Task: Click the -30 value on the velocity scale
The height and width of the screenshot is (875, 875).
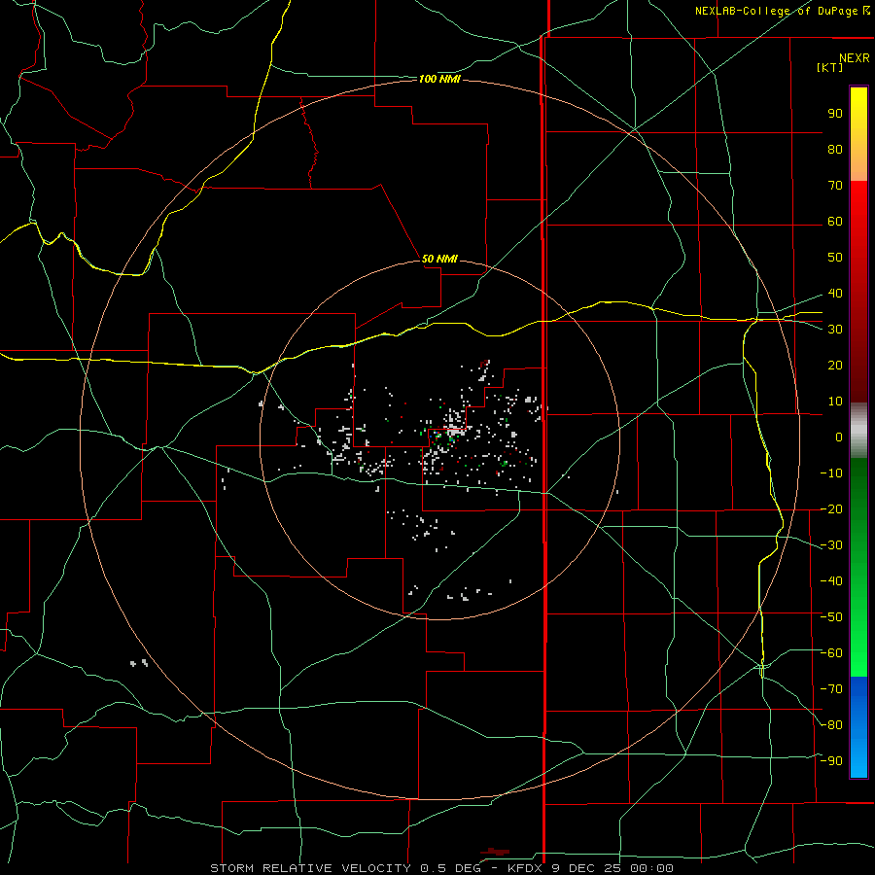Action: coord(831,545)
